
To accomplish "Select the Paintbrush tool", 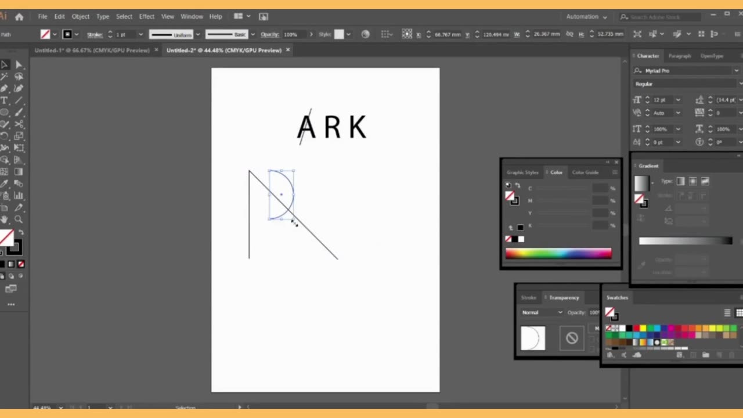I will click(x=19, y=112).
